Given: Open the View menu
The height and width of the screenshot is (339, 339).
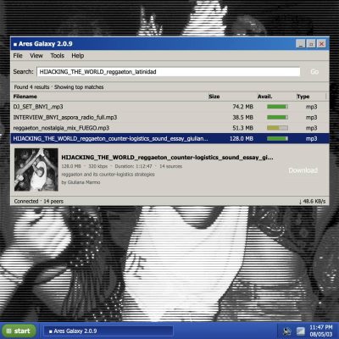Looking at the screenshot, I should coord(36,56).
